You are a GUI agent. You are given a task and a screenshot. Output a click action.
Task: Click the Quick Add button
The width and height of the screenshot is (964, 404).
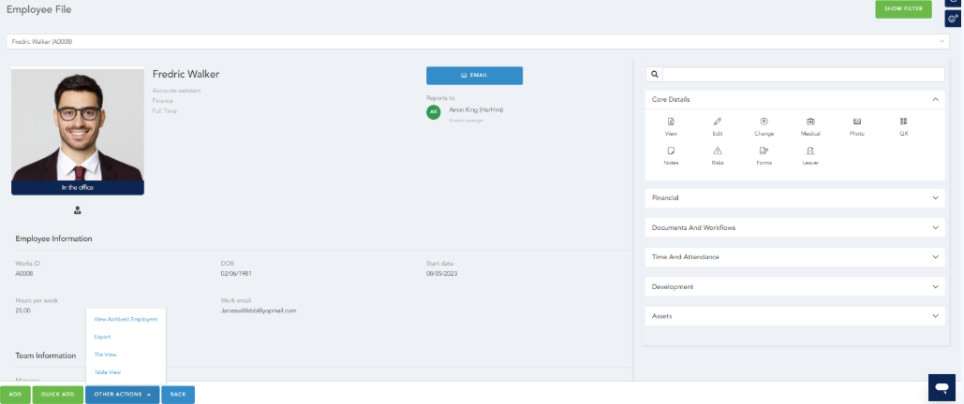pyautogui.click(x=58, y=395)
